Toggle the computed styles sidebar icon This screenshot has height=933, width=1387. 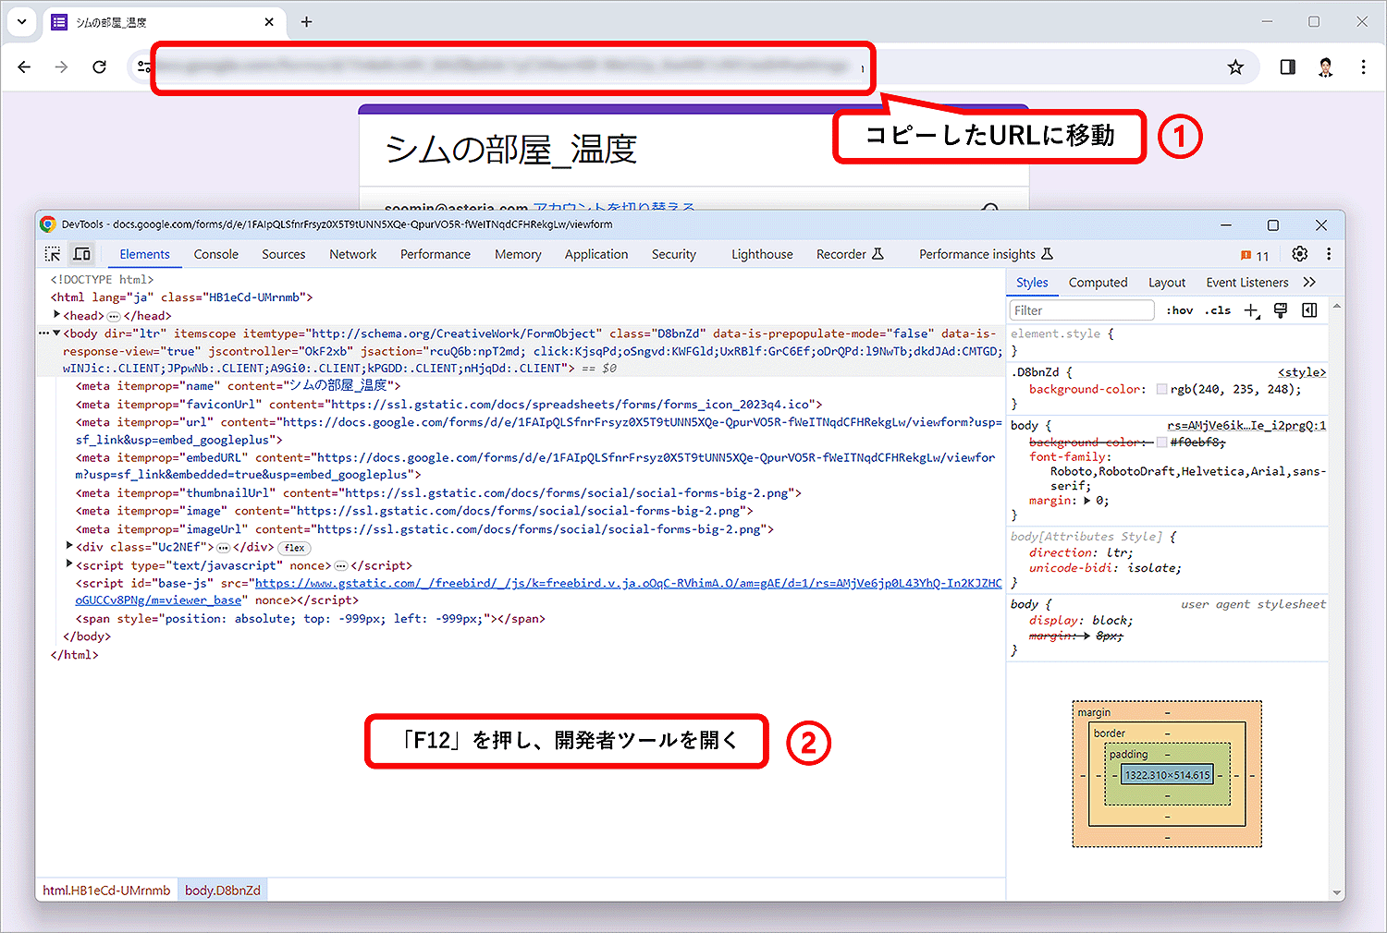coord(1309,310)
